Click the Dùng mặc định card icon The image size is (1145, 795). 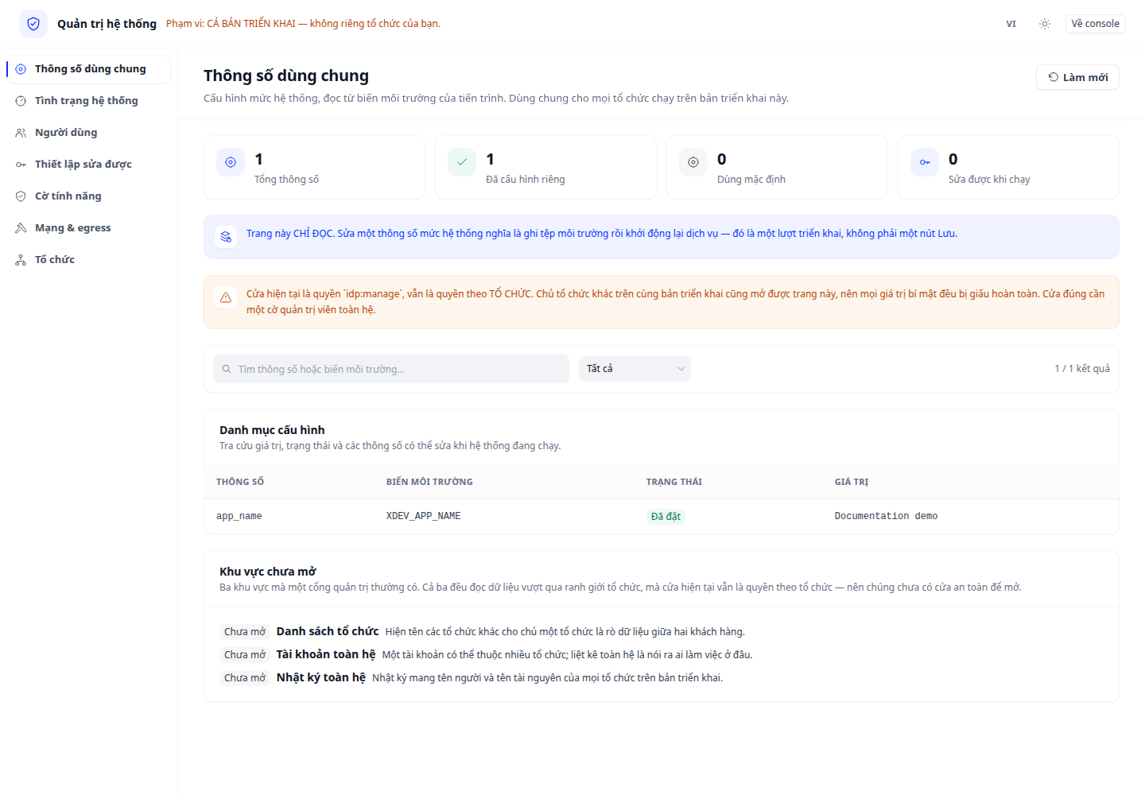point(693,162)
